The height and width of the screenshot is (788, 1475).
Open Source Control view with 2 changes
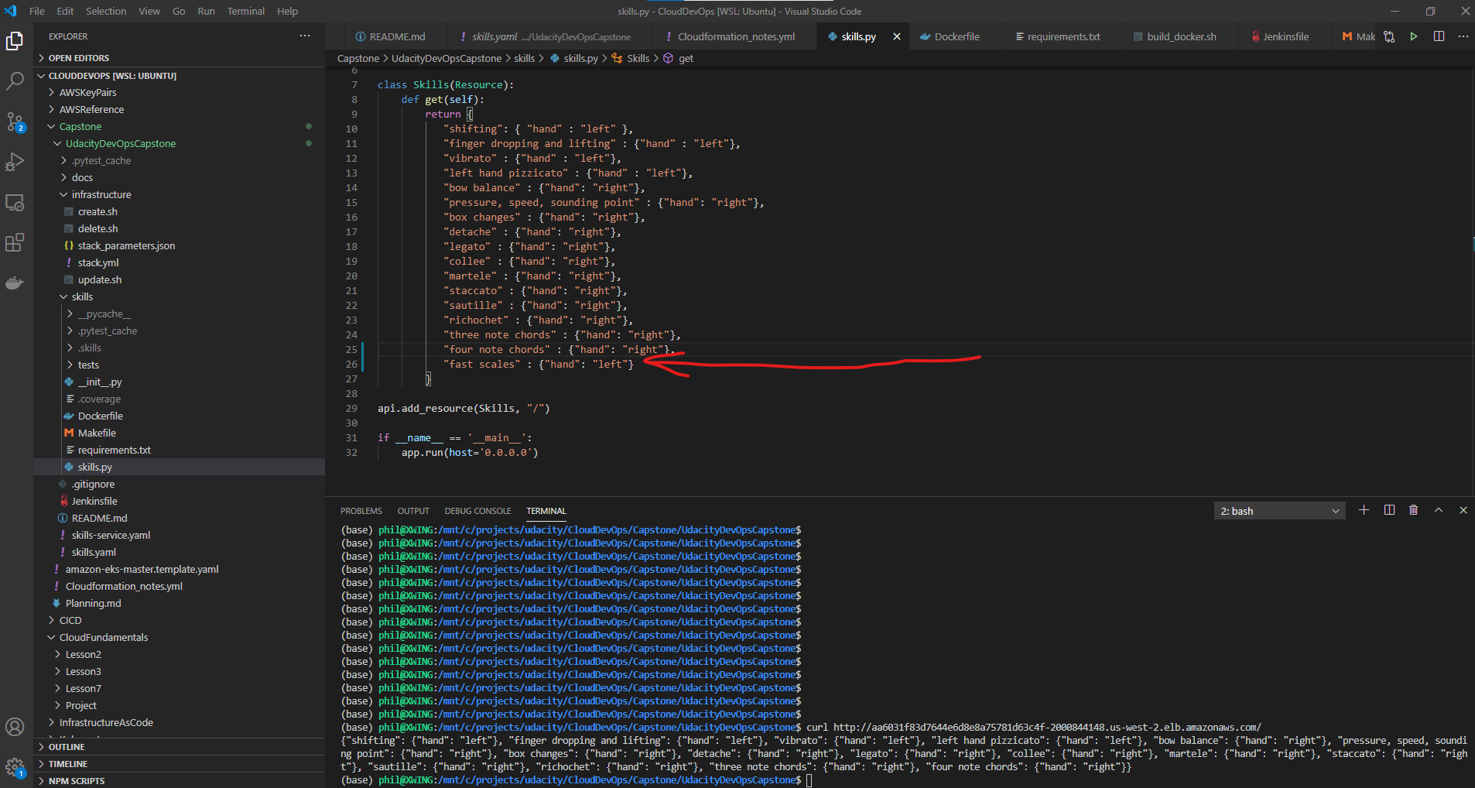tap(15, 122)
